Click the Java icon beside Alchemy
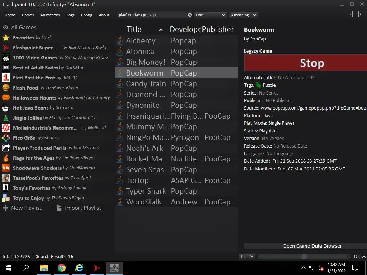Screen dimensions: 367x275 pyautogui.click(x=120, y=41)
